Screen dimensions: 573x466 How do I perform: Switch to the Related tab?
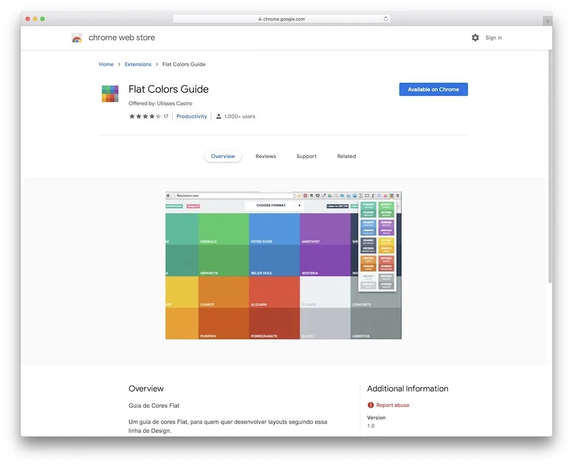[346, 156]
